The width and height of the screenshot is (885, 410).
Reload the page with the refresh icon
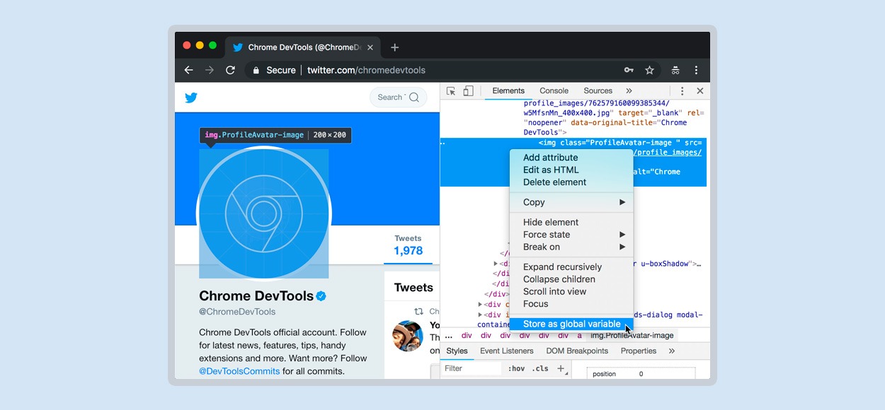point(230,70)
